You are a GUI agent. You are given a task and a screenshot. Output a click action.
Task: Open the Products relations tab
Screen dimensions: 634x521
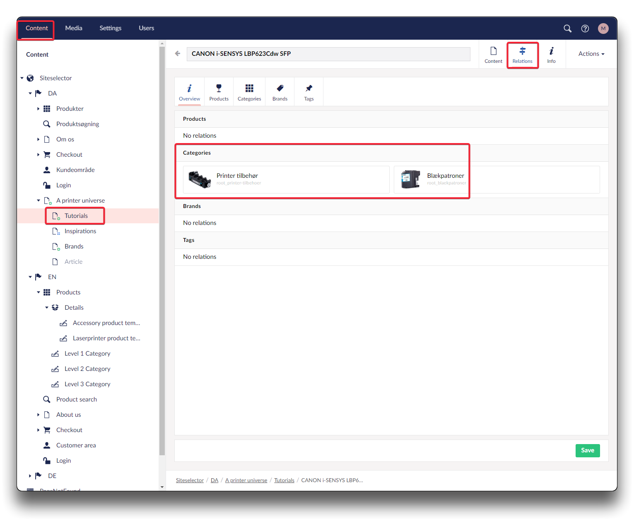(219, 92)
